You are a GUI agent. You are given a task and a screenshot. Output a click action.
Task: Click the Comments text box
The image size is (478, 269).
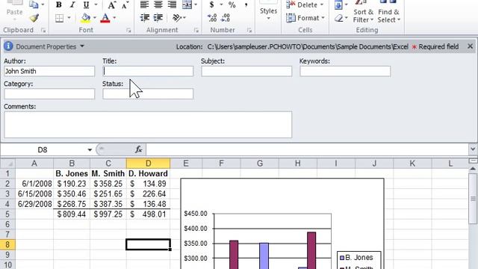(148, 125)
